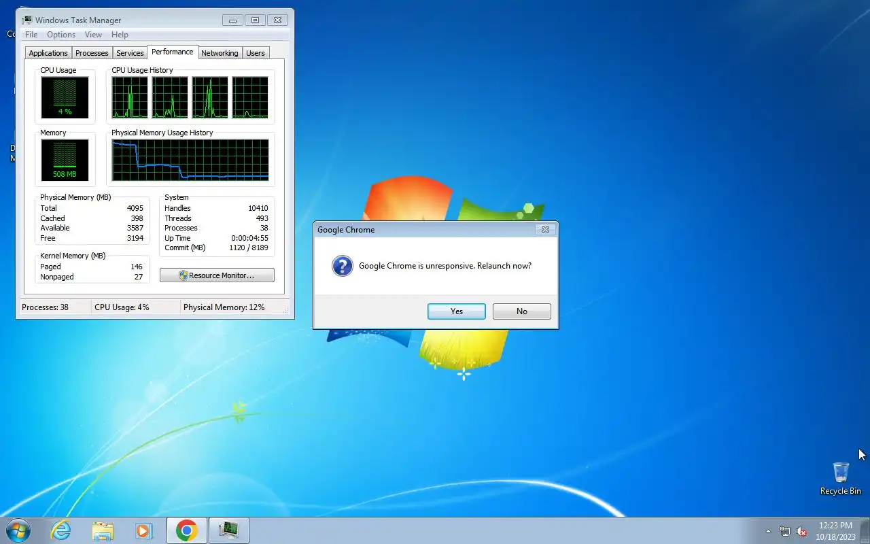The image size is (870, 544).
Task: Click the Cached value 398
Action: [x=137, y=218]
